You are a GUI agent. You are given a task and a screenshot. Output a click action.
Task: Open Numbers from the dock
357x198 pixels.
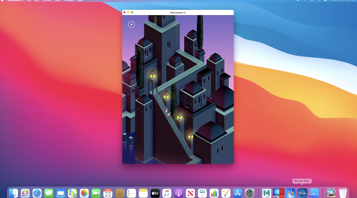coord(214,193)
